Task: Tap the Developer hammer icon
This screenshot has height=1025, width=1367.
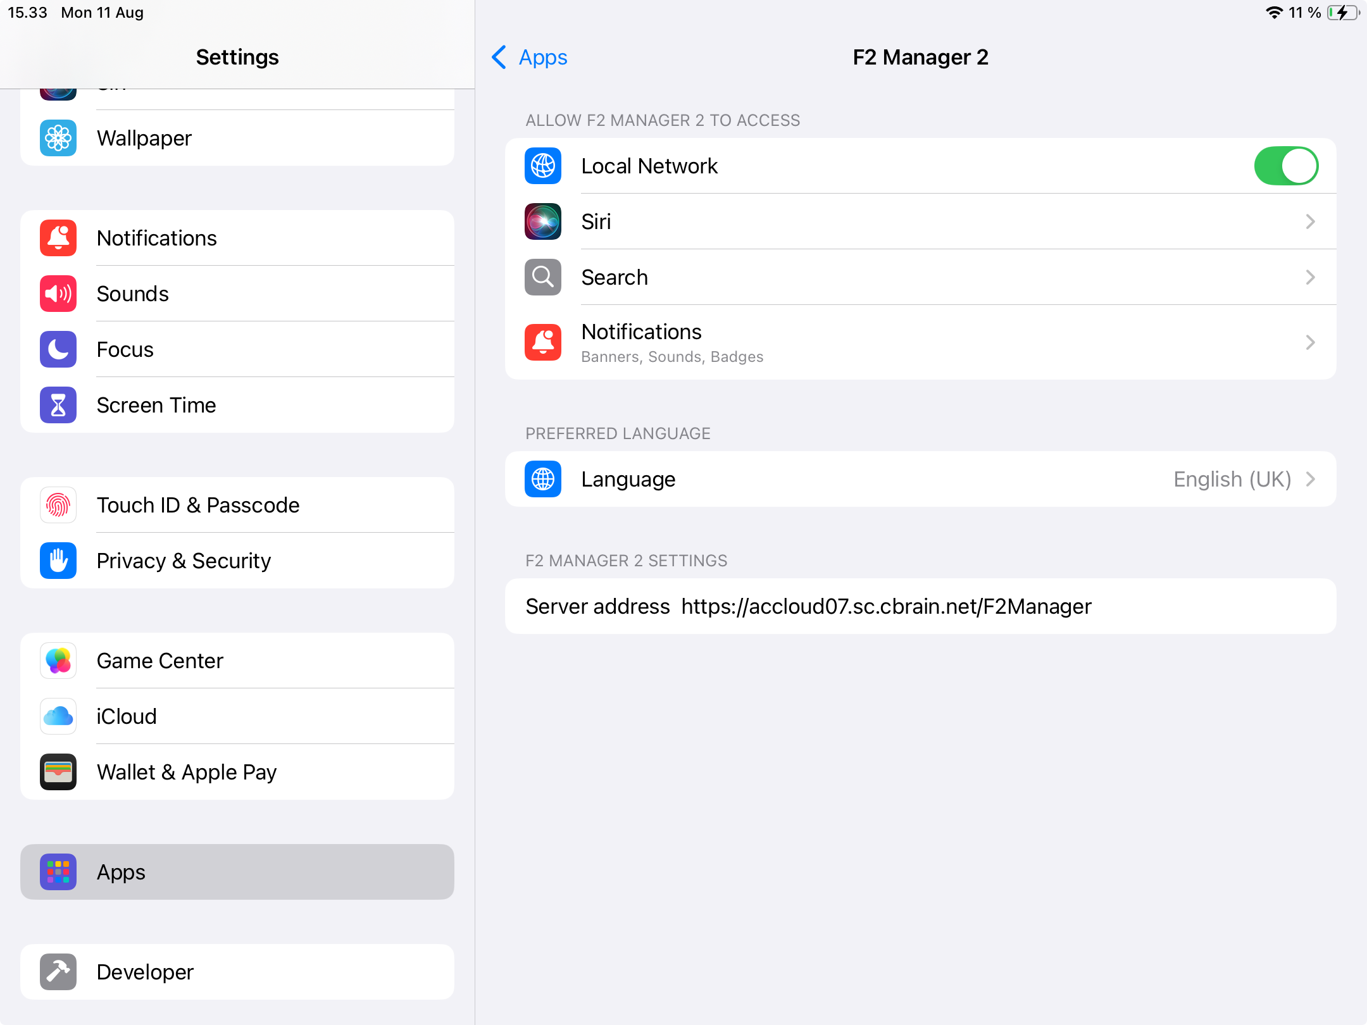Action: [58, 972]
